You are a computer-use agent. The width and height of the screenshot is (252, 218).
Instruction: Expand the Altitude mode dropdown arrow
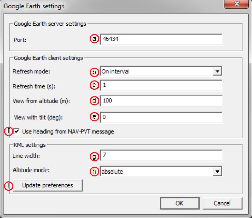tap(217, 171)
